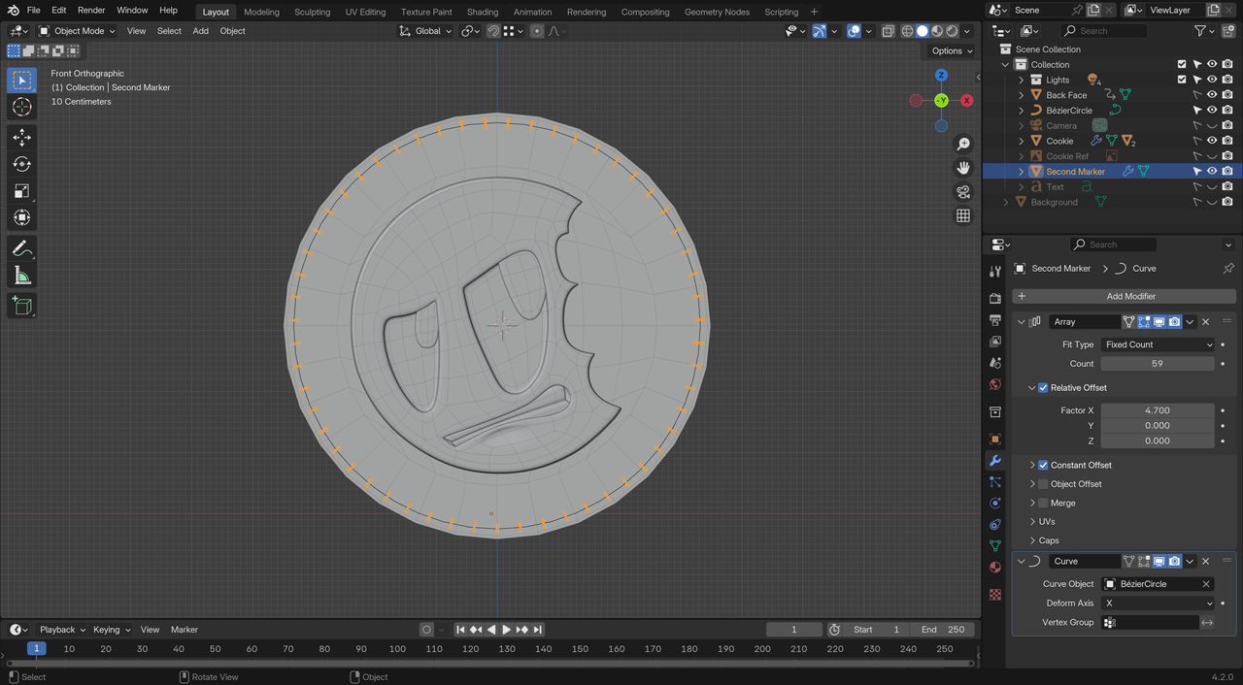Select the Transform tool
The width and height of the screenshot is (1243, 685).
(x=21, y=217)
